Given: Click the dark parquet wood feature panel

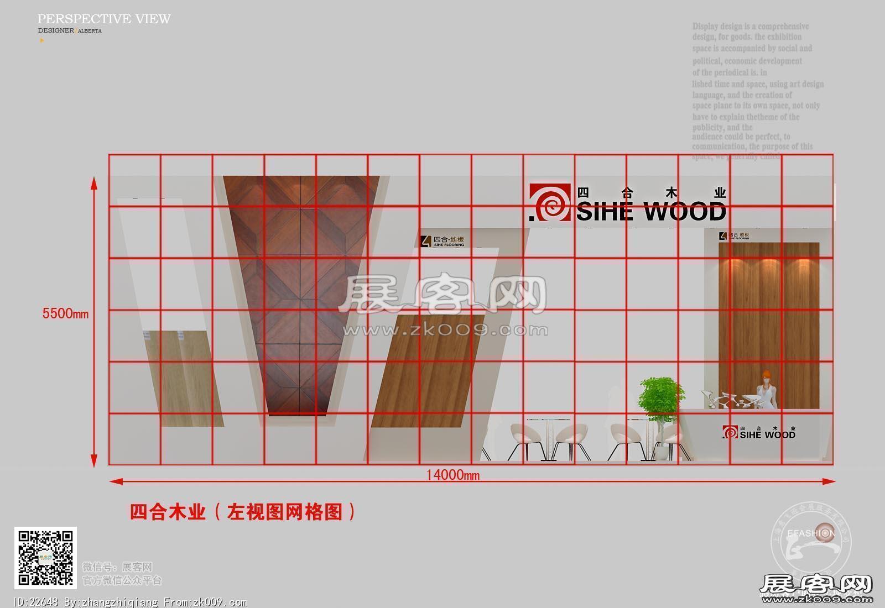Looking at the screenshot, I should pyautogui.click(x=301, y=296).
